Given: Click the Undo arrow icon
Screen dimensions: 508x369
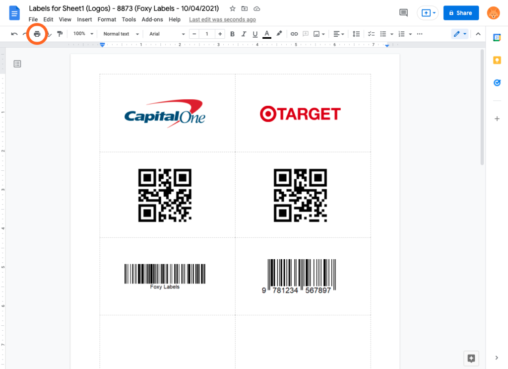Looking at the screenshot, I should [x=14, y=34].
